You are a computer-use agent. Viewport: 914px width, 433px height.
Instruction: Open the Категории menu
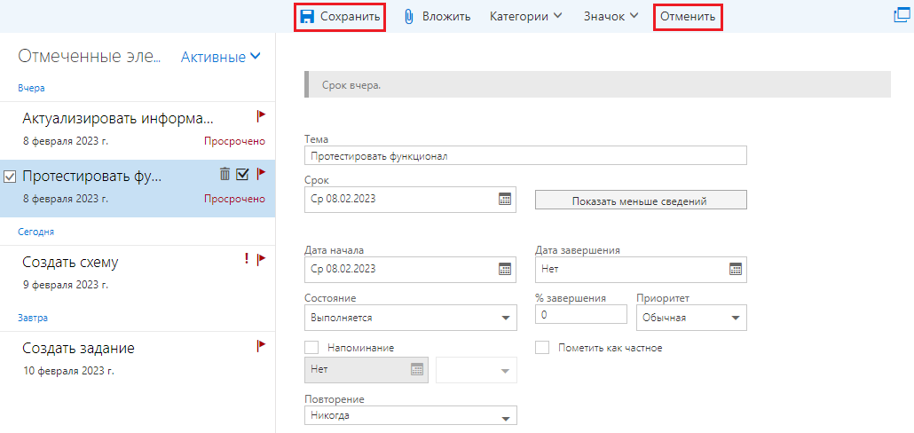pos(526,16)
